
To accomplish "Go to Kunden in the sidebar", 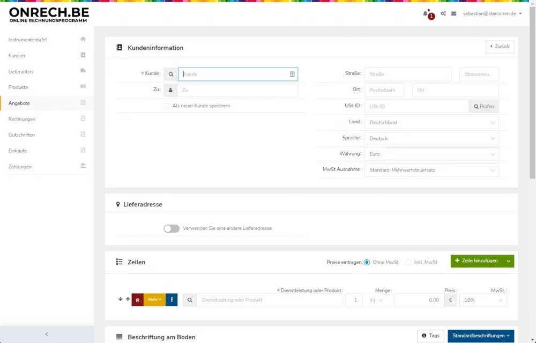I will (x=17, y=56).
